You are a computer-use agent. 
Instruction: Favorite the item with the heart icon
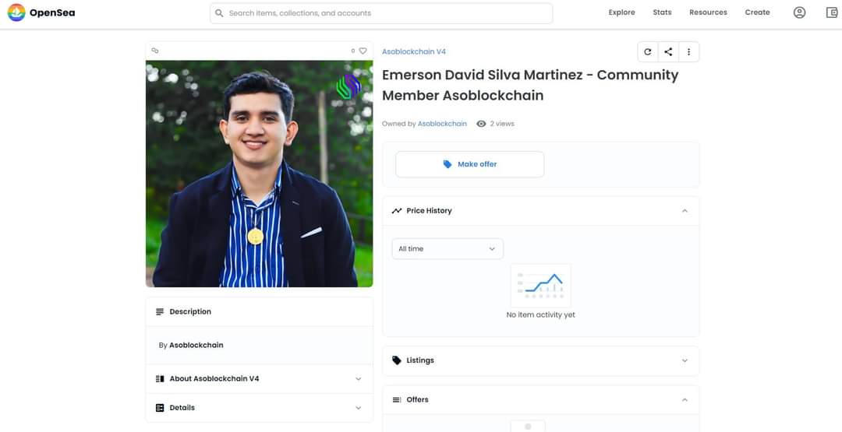click(x=363, y=51)
